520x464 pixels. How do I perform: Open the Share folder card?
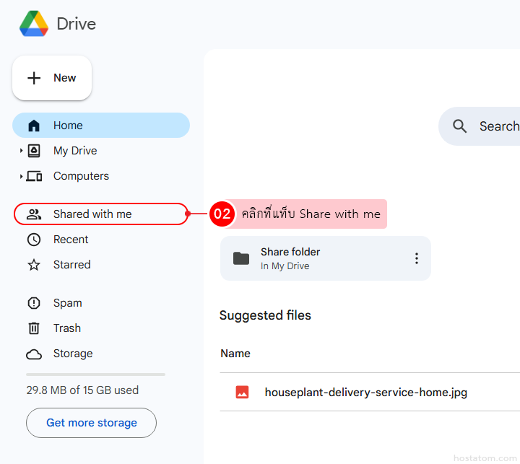coord(311,258)
